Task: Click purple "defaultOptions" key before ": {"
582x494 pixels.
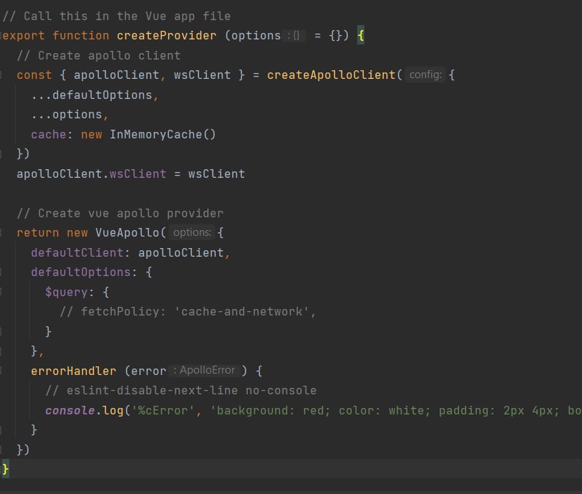Action: [x=81, y=272]
